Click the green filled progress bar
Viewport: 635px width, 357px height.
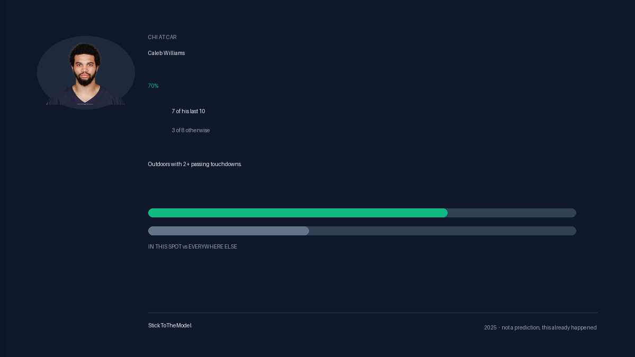[298, 213]
